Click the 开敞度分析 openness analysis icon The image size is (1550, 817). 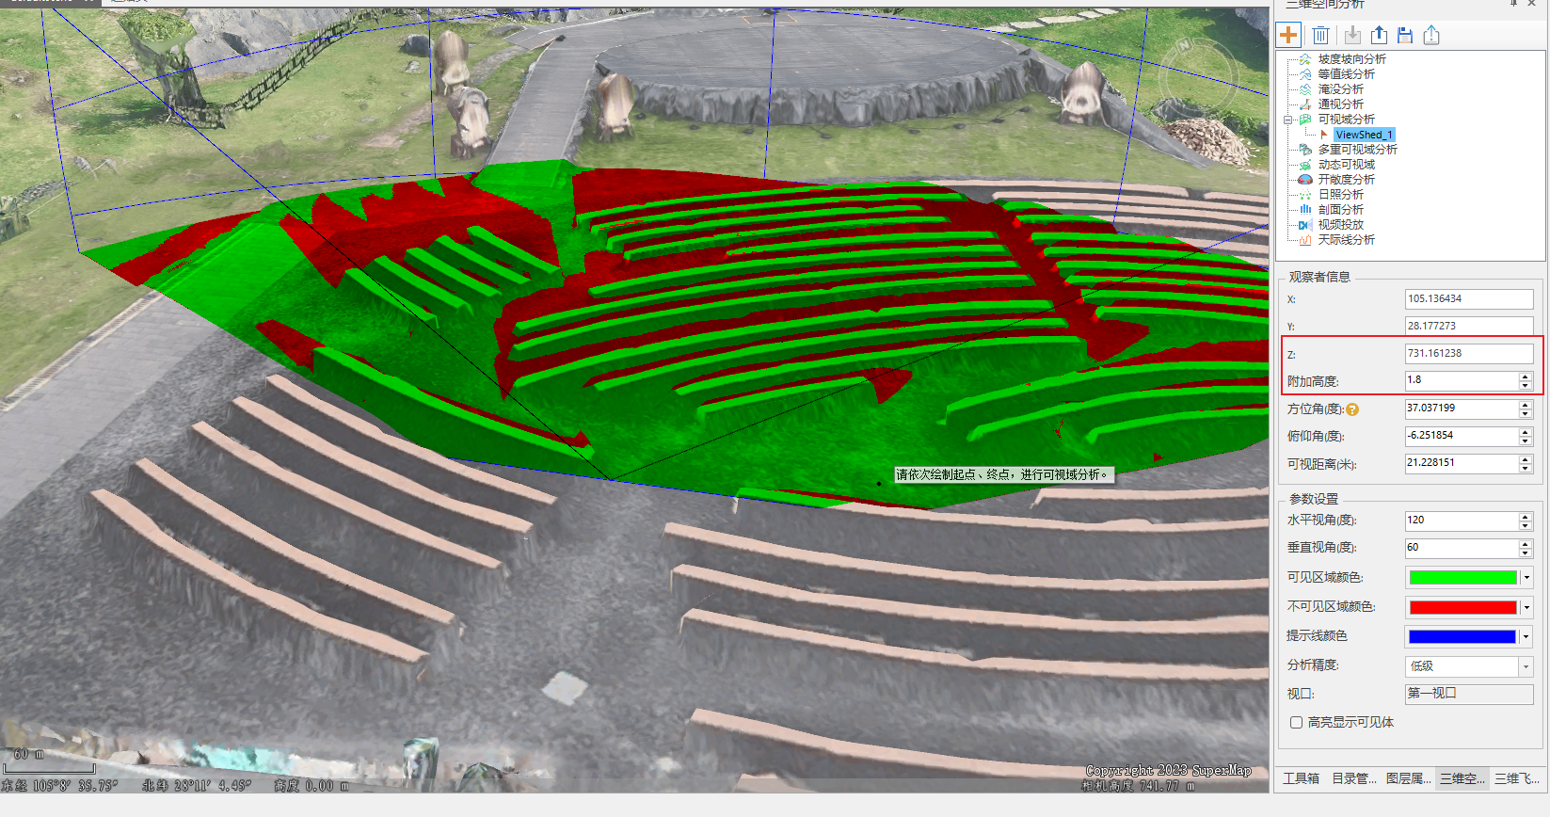1305,180
